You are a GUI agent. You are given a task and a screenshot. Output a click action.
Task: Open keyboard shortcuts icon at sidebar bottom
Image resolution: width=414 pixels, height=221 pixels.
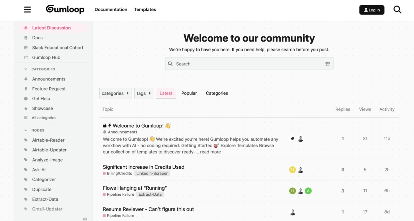coord(85,219)
